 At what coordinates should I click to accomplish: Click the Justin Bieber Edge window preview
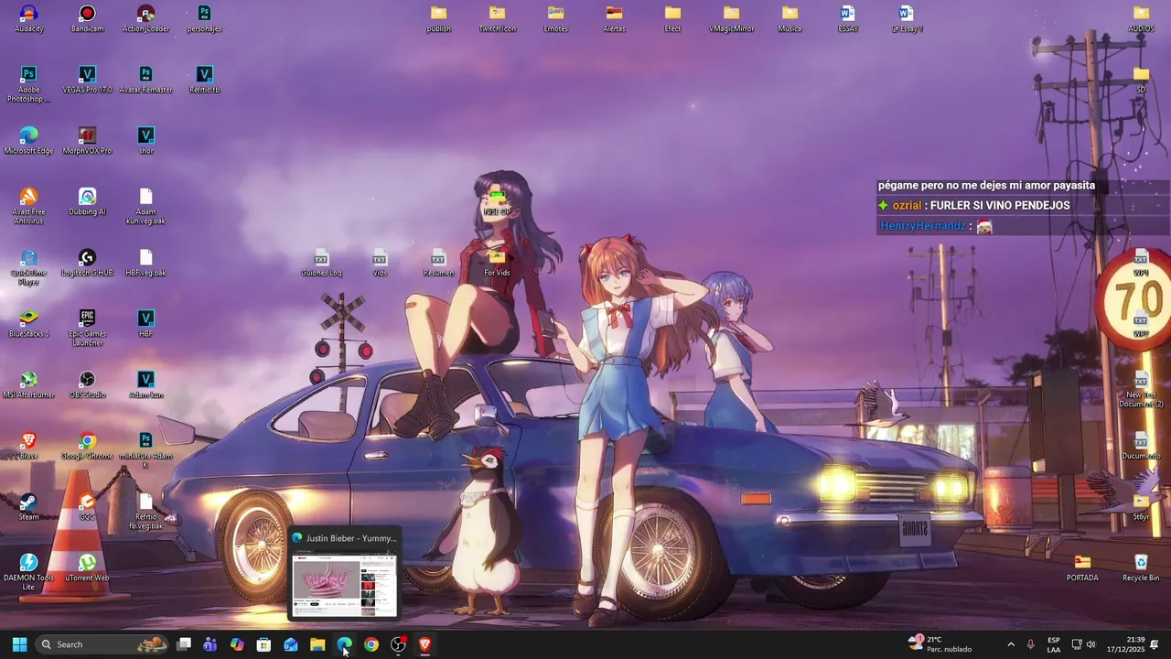point(344,573)
